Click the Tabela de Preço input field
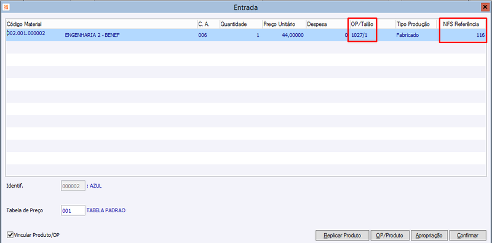The height and width of the screenshot is (243, 492). pos(73,210)
